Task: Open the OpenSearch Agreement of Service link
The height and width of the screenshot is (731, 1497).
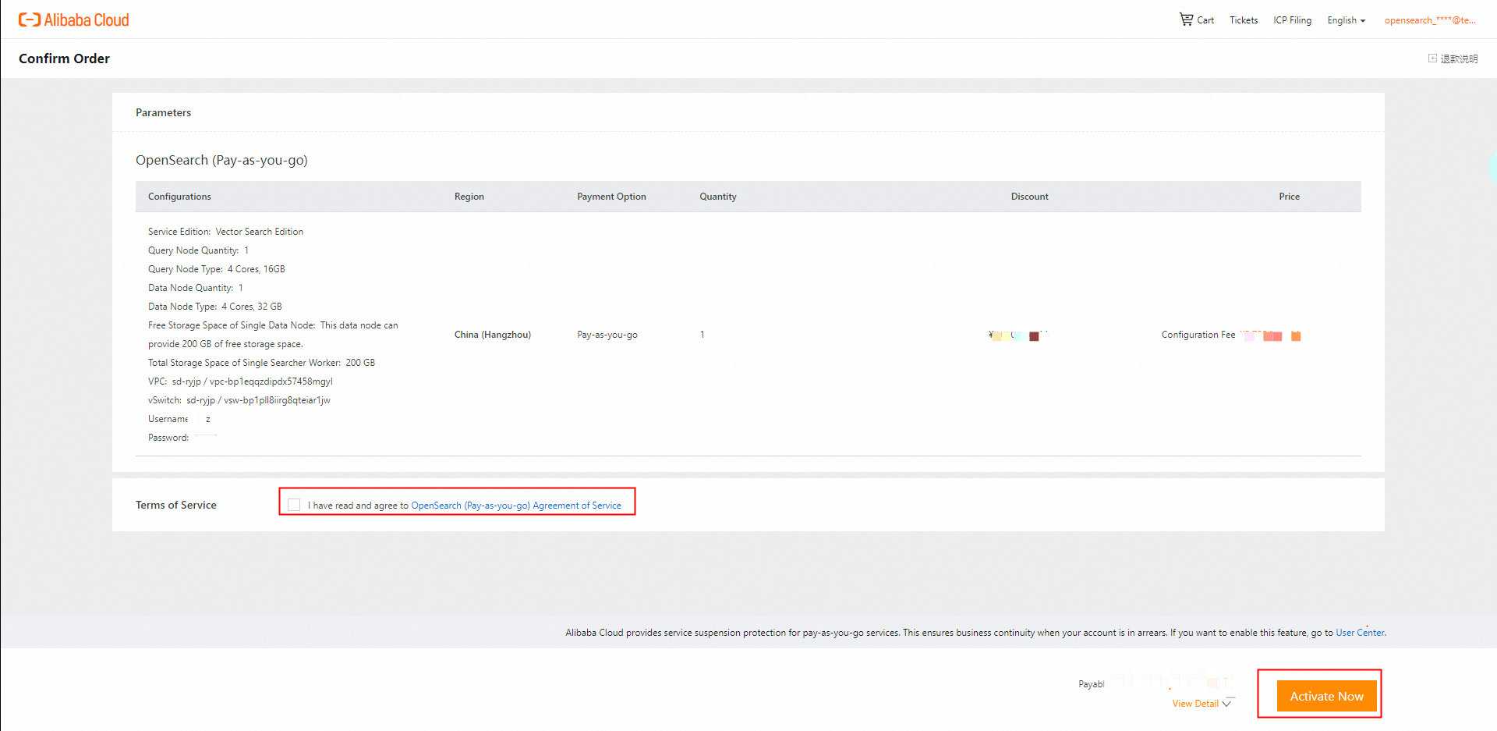Action: pyautogui.click(x=516, y=506)
